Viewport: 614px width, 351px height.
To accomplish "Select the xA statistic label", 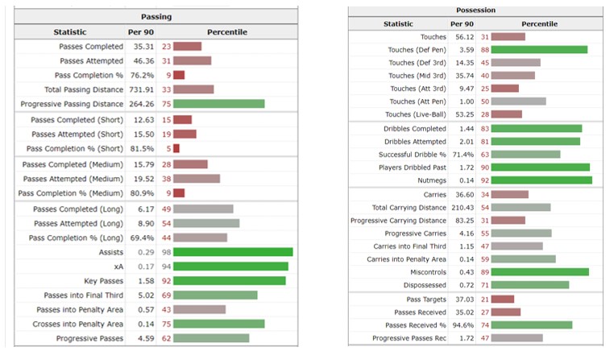I will point(118,266).
